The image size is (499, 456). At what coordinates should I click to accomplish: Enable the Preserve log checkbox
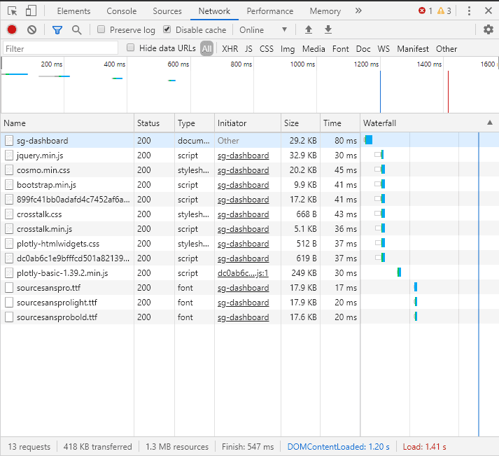[x=101, y=30]
